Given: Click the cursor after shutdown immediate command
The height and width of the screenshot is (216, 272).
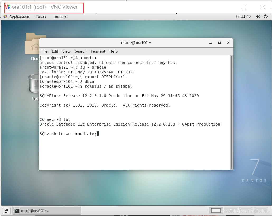Looking at the screenshot, I should 98,133.
